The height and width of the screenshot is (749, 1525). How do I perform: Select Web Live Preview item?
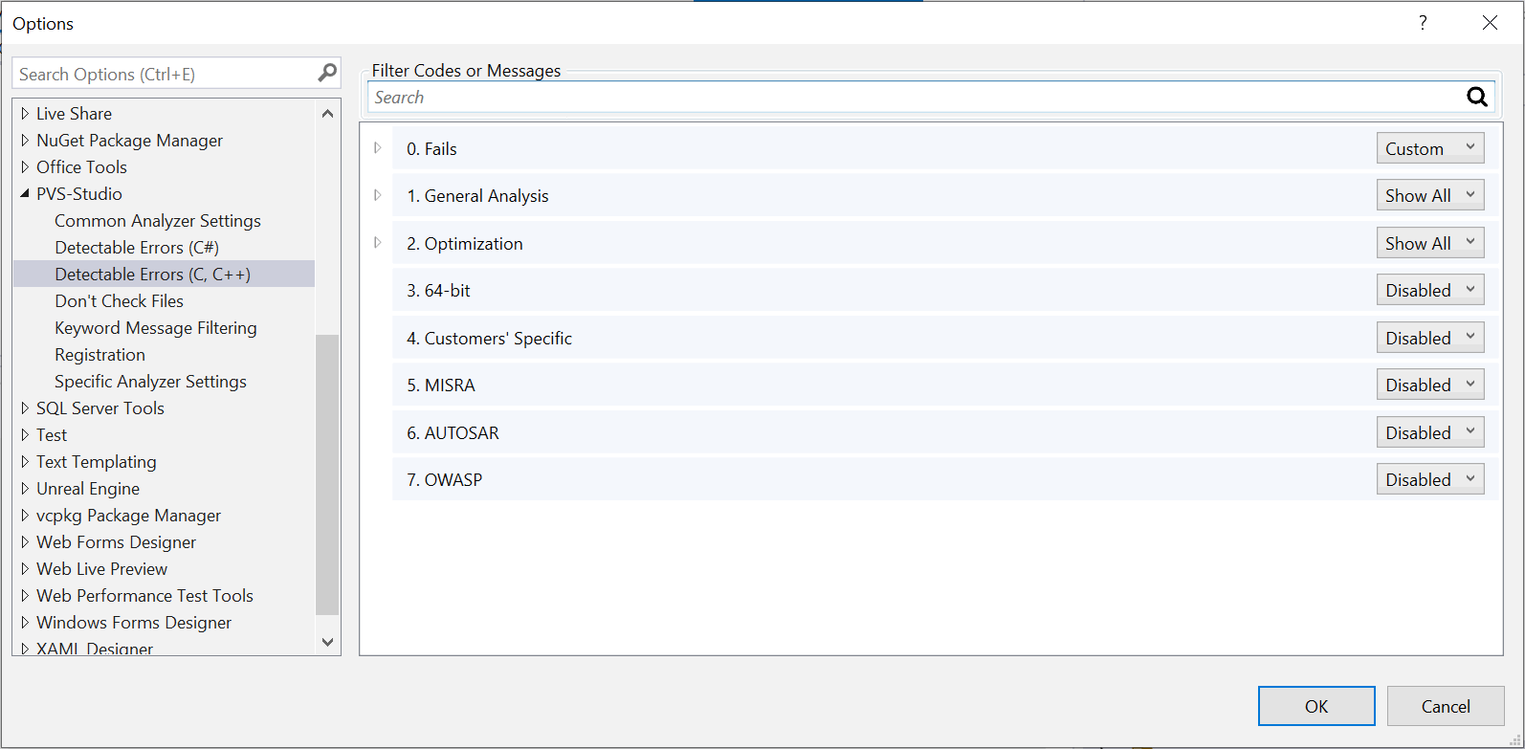(x=101, y=568)
